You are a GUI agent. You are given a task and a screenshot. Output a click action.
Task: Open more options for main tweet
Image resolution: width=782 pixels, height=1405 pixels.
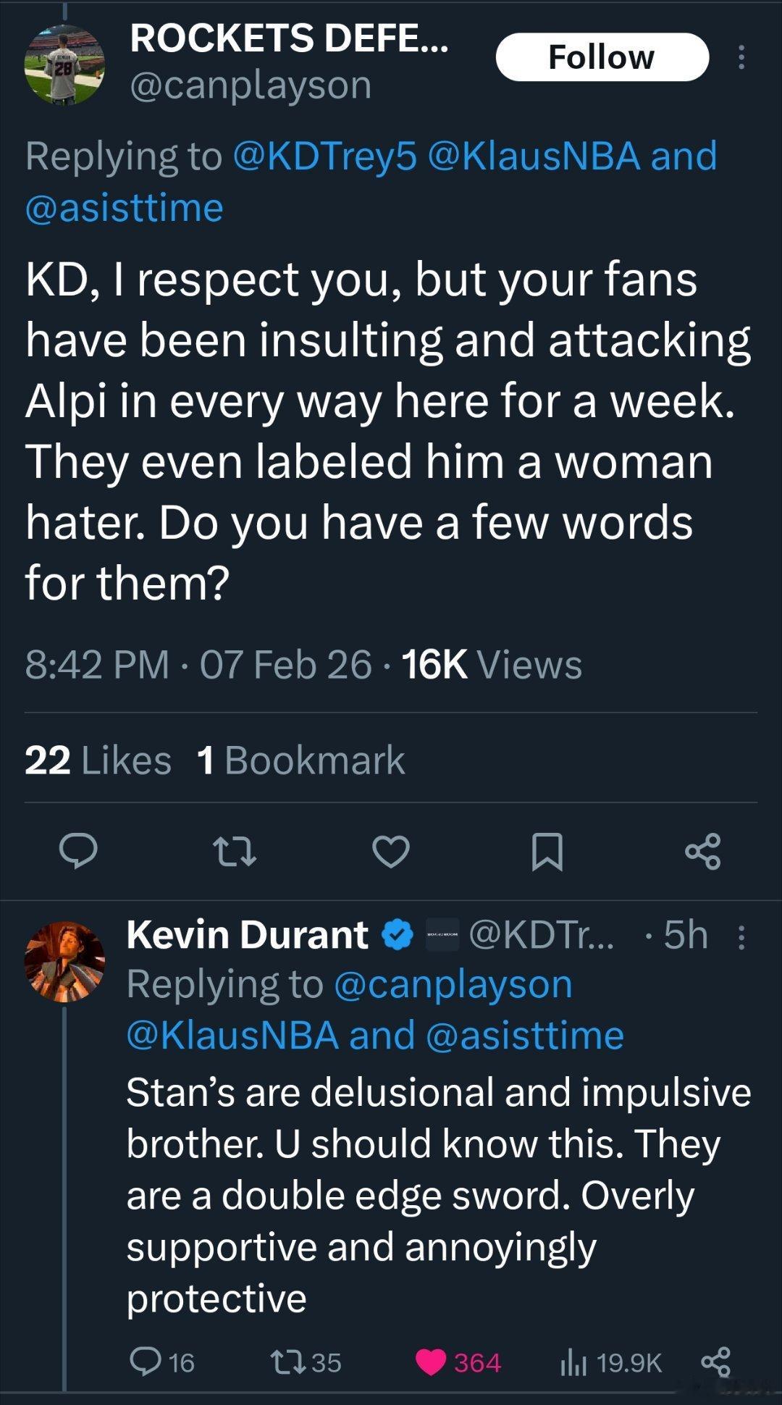click(x=740, y=57)
